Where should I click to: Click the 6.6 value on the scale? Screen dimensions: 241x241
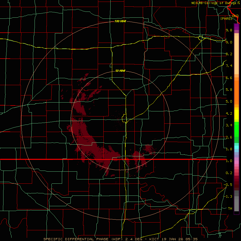(x=229, y=78)
